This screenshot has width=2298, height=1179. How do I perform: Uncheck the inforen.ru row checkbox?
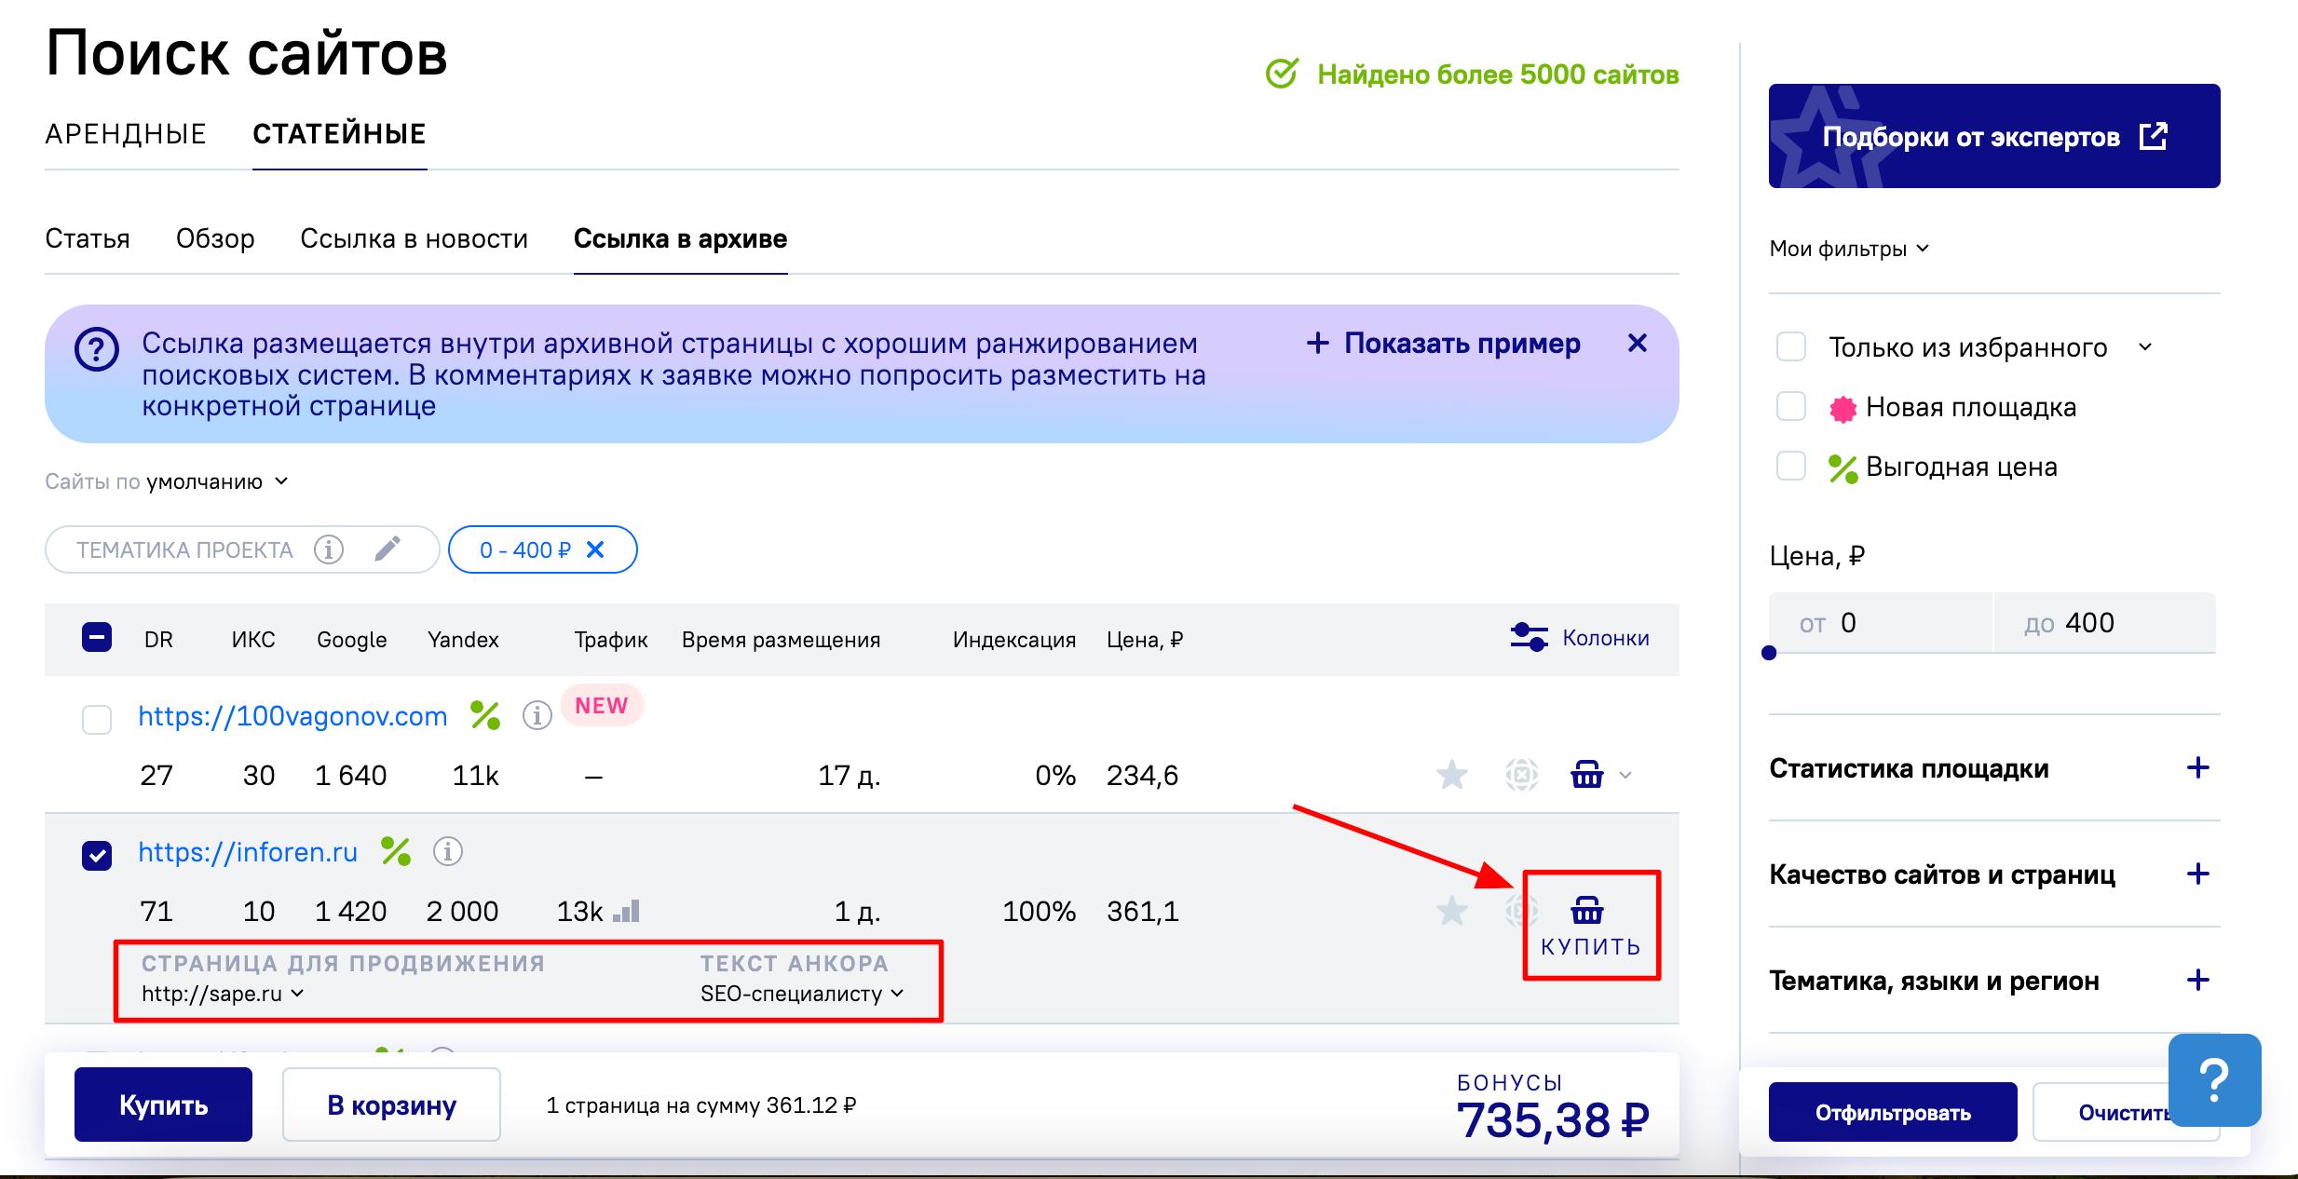coord(97,855)
